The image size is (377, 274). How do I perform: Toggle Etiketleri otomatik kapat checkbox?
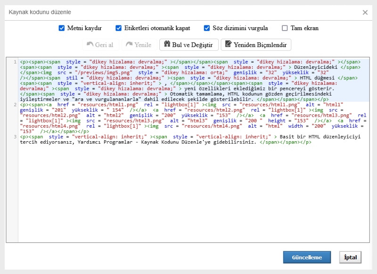pos(119,28)
